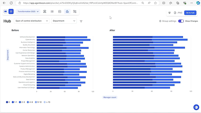Open the filter lines icon
The image size is (201, 113).
tap(81, 21)
